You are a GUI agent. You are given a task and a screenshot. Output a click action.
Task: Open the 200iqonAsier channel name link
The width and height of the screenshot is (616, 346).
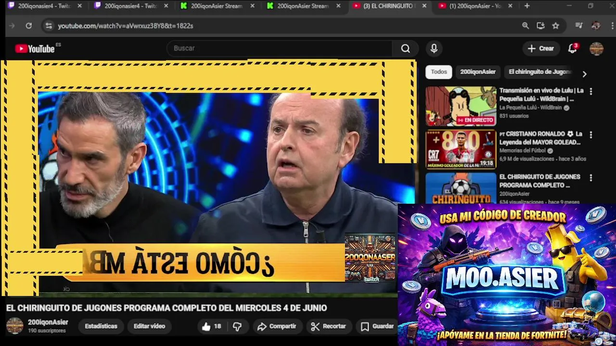tap(48, 322)
